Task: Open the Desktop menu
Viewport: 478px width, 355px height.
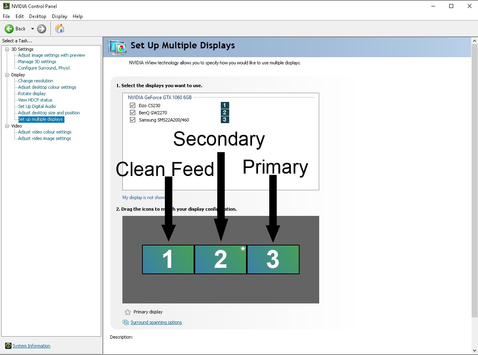Action: 38,16
